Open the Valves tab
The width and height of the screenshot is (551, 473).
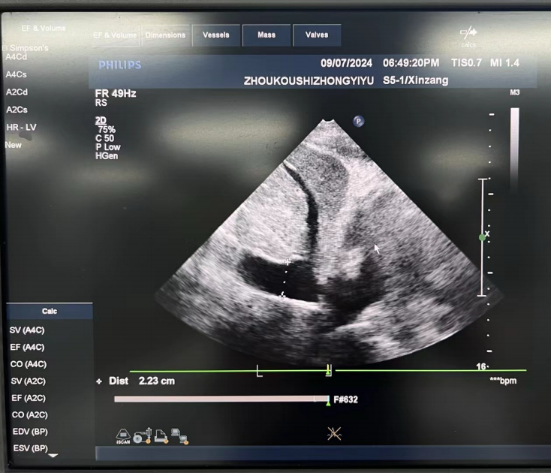tap(317, 35)
